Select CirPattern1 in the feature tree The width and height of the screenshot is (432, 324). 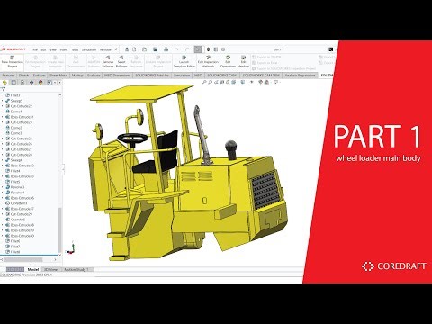coord(16,203)
